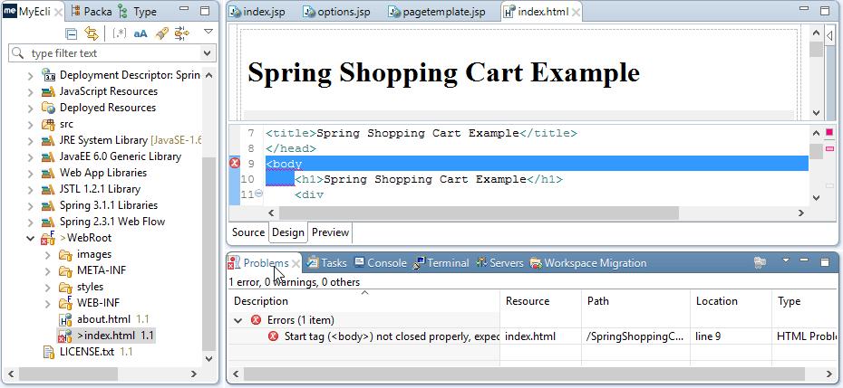843x388 pixels.
Task: Open the pagetemplate.jsp editor tab
Action: click(437, 11)
